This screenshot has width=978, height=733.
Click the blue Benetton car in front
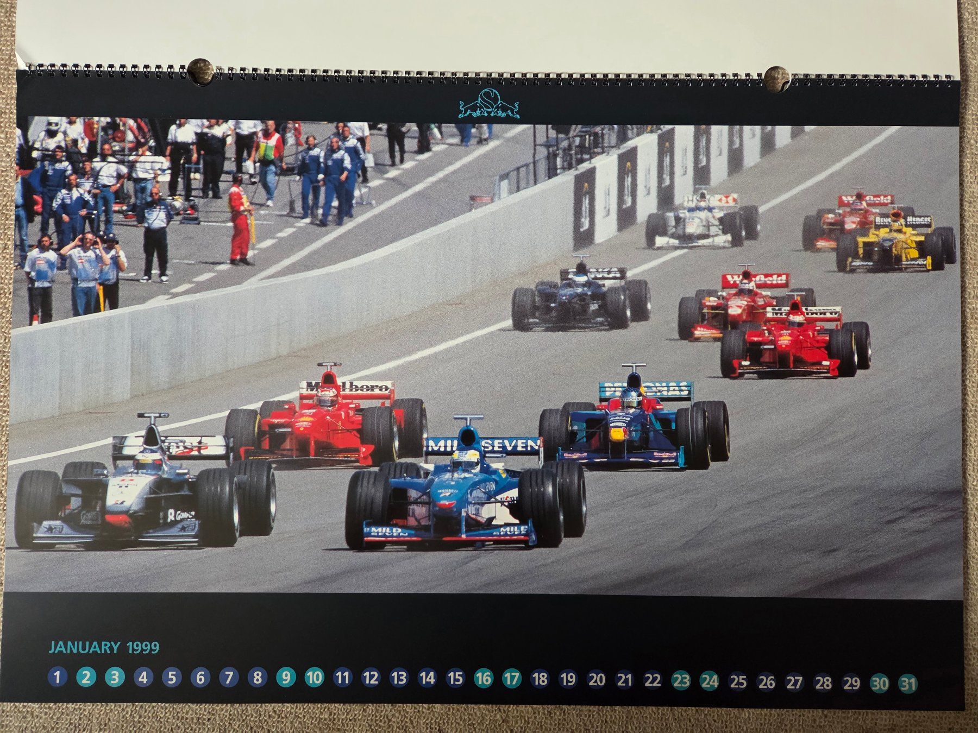click(x=466, y=483)
